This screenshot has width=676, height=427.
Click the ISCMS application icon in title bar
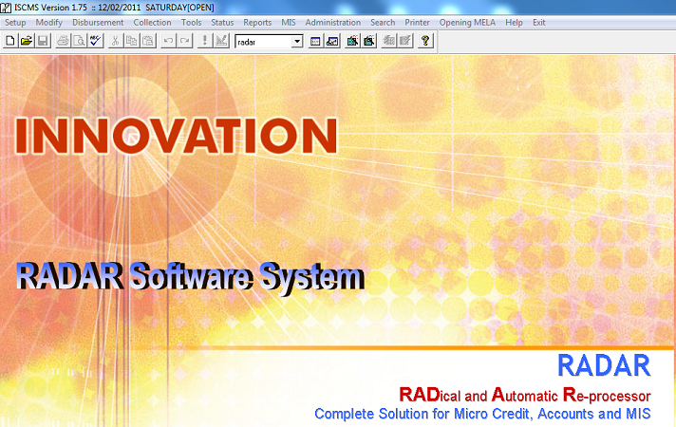[x=7, y=7]
